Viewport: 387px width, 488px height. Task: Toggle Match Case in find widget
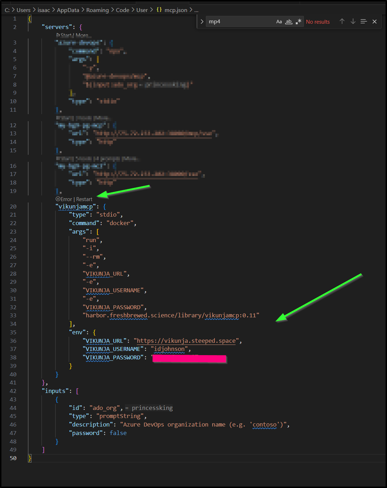pyautogui.click(x=279, y=22)
